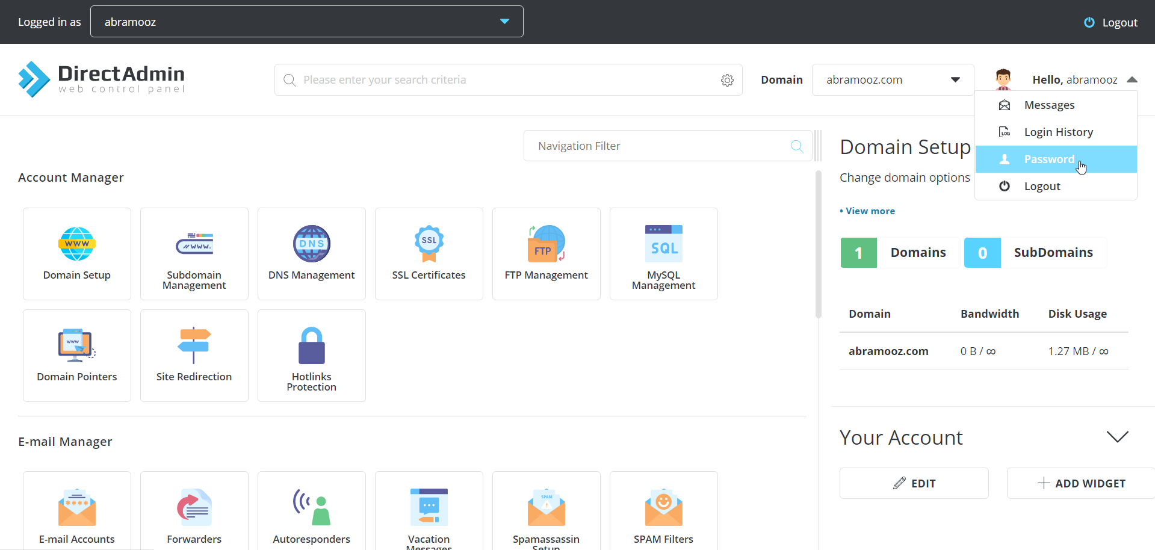Click the EDIT button
1155x550 pixels.
click(x=914, y=483)
